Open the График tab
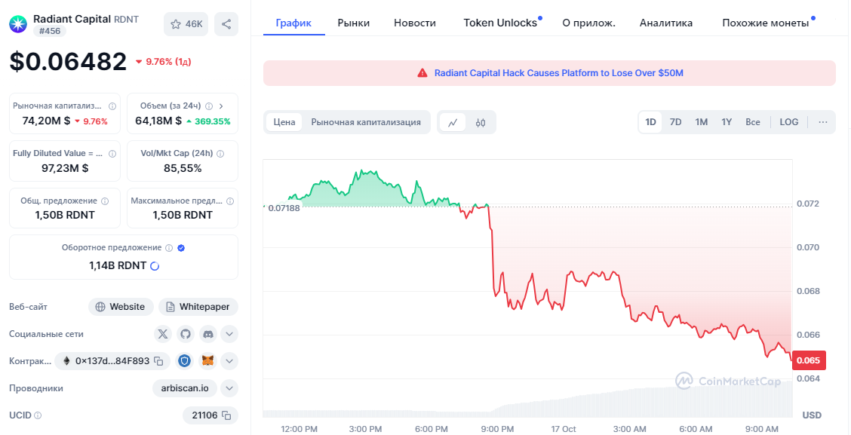This screenshot has width=851, height=435. coord(293,23)
